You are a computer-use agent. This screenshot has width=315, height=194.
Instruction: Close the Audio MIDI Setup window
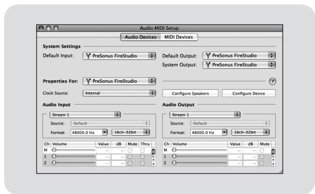41,28
